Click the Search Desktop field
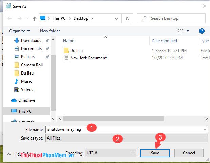This screenshot has width=210, height=163. point(171,18)
